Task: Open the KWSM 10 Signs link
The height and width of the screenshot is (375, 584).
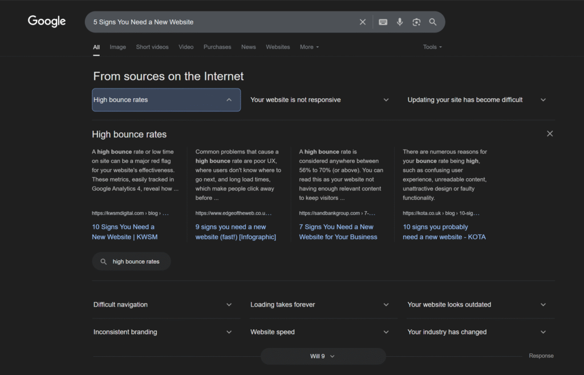Action: click(125, 232)
